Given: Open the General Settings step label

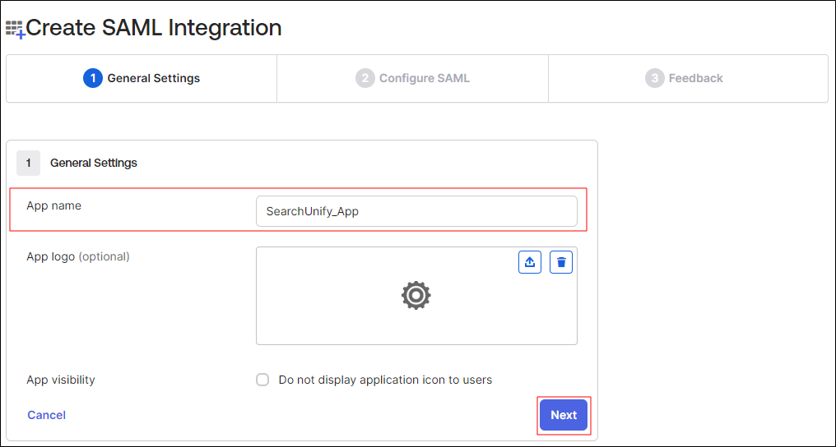Looking at the screenshot, I should point(154,78).
